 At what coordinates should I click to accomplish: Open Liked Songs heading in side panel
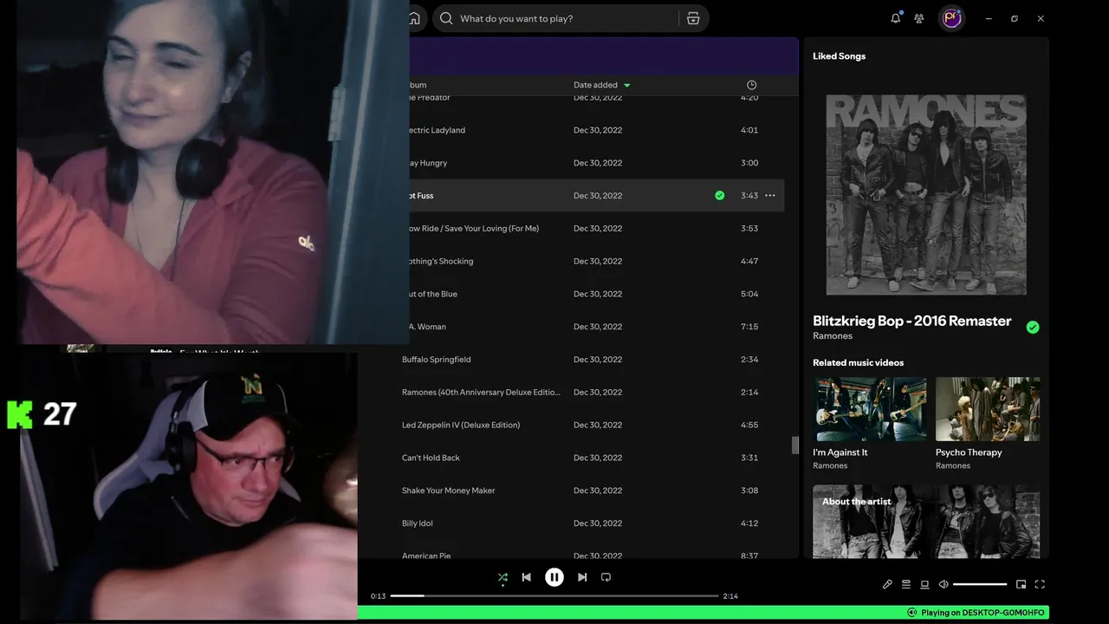[839, 56]
